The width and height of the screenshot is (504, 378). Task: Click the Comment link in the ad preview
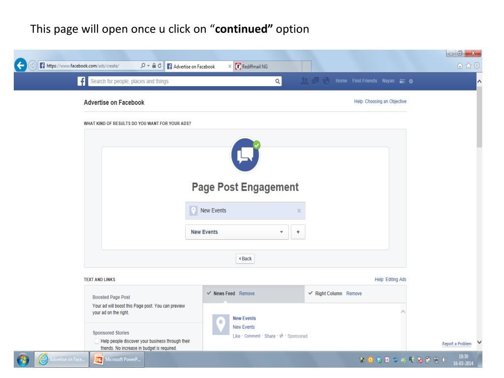pyautogui.click(x=252, y=336)
